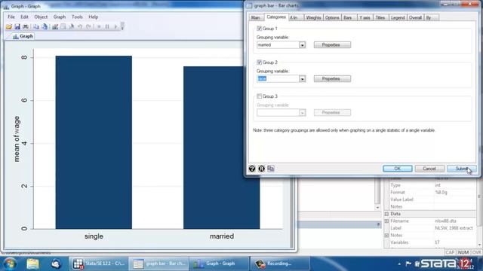
Task: Click the redo icon in Graph toolbar
Action: click(88, 27)
